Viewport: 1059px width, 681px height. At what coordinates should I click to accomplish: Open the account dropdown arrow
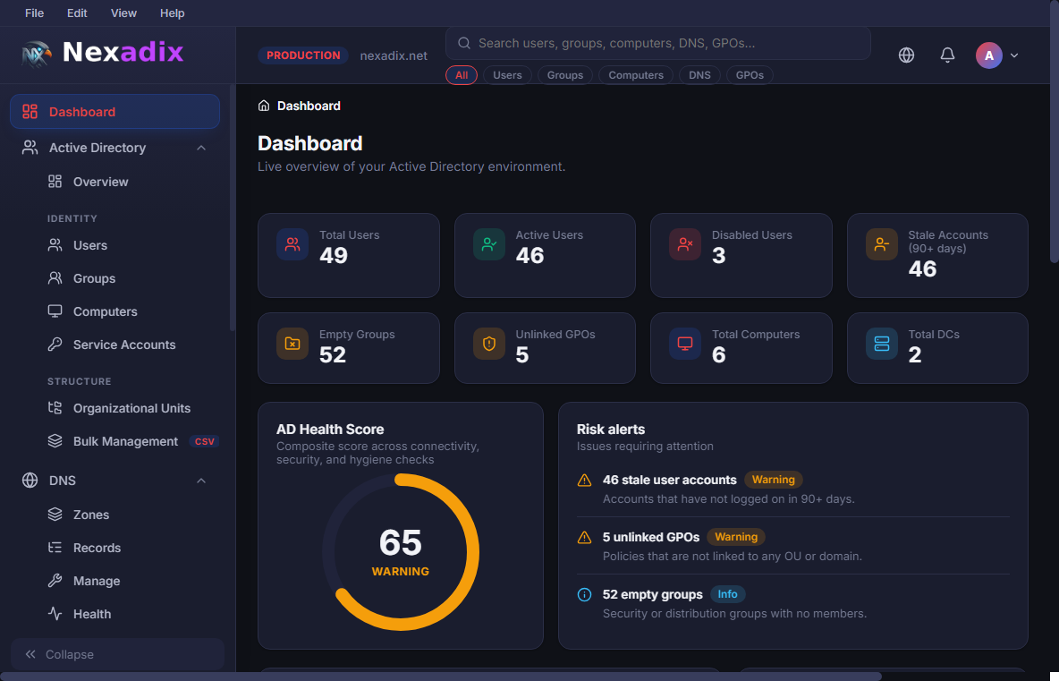coord(1013,55)
